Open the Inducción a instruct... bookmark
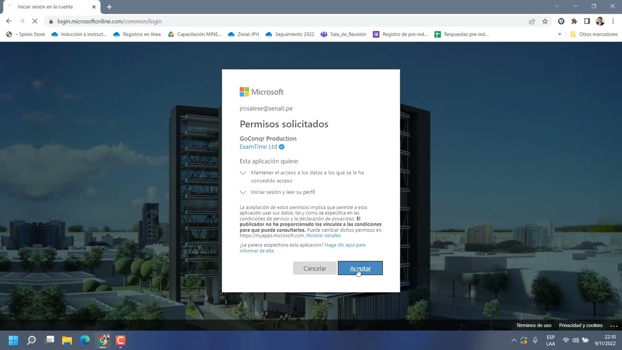The height and width of the screenshot is (350, 622). [79, 35]
